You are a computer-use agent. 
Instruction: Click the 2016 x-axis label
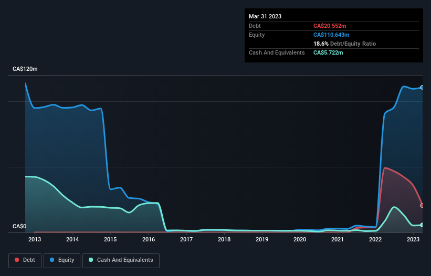[x=149, y=239]
